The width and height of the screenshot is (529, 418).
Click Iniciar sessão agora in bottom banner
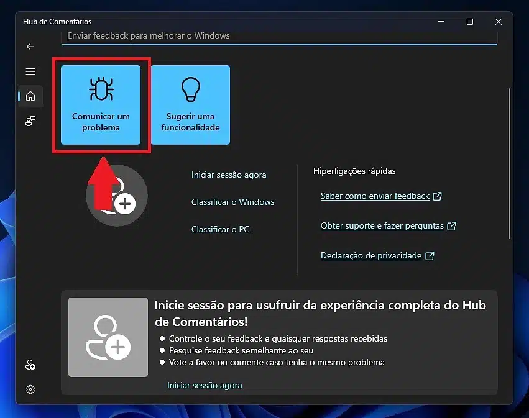coord(205,385)
